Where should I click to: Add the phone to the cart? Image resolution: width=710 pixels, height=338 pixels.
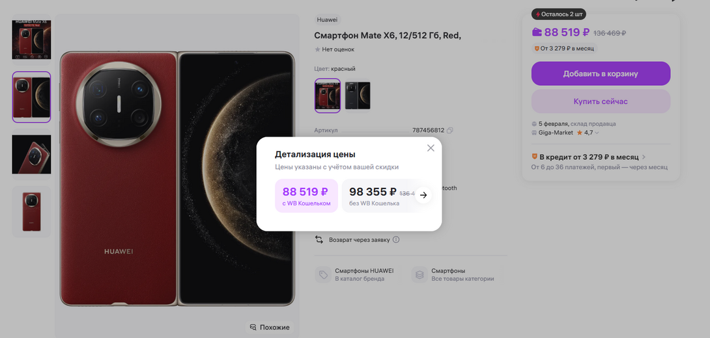[601, 73]
